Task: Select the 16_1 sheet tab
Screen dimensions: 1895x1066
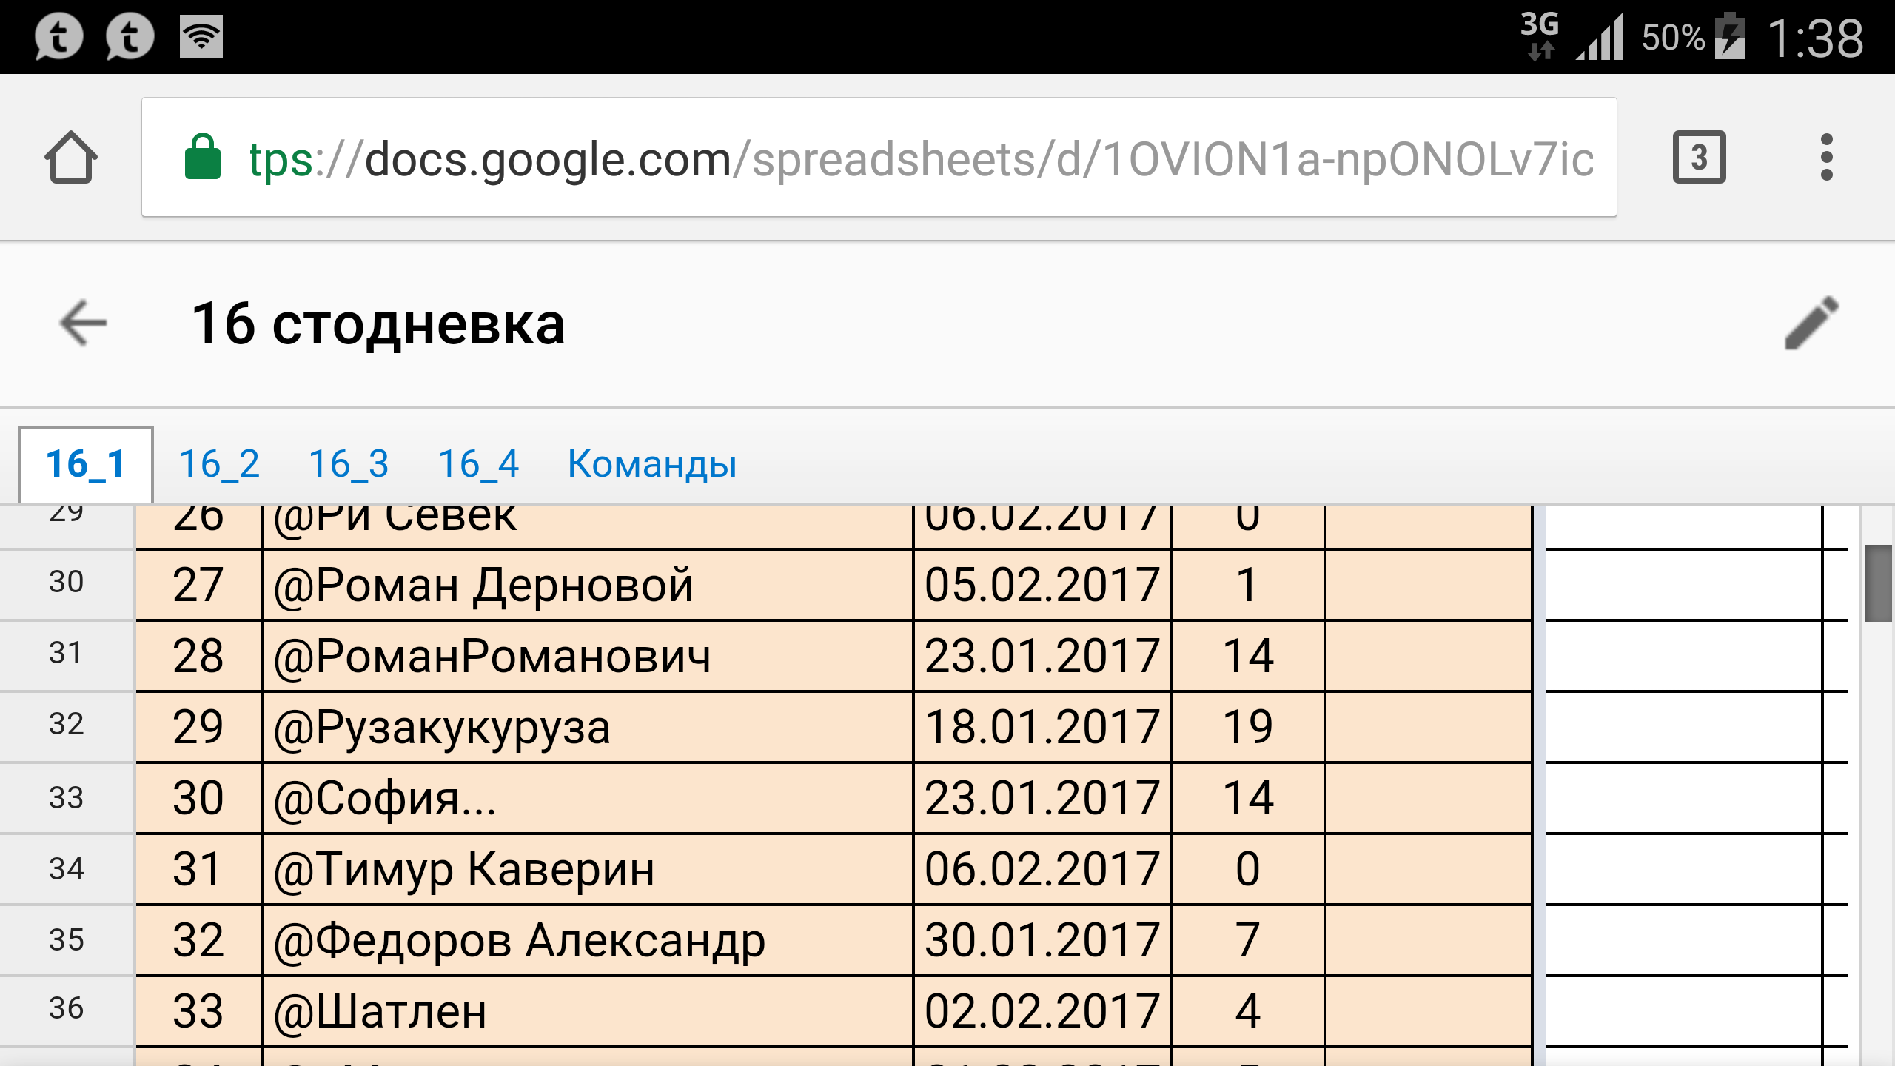Action: pyautogui.click(x=86, y=464)
